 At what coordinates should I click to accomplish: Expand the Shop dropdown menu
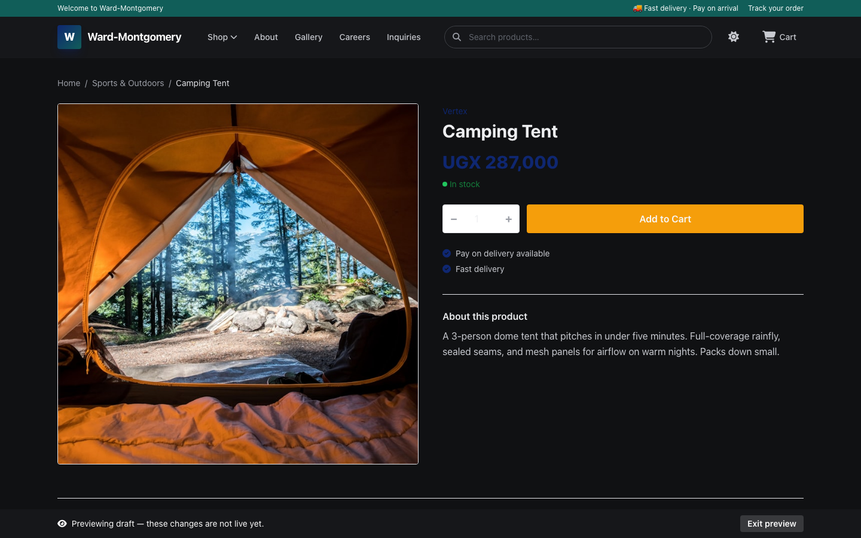(x=222, y=37)
